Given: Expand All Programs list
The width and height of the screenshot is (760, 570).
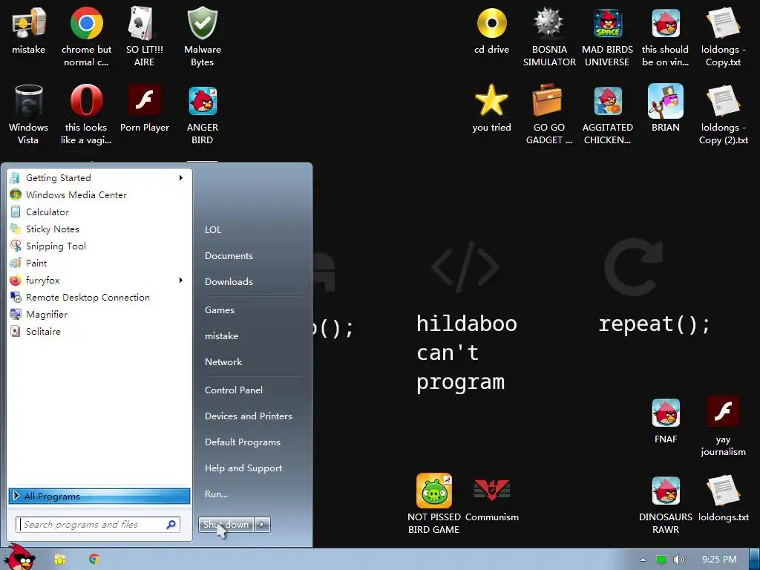Looking at the screenshot, I should tap(99, 496).
